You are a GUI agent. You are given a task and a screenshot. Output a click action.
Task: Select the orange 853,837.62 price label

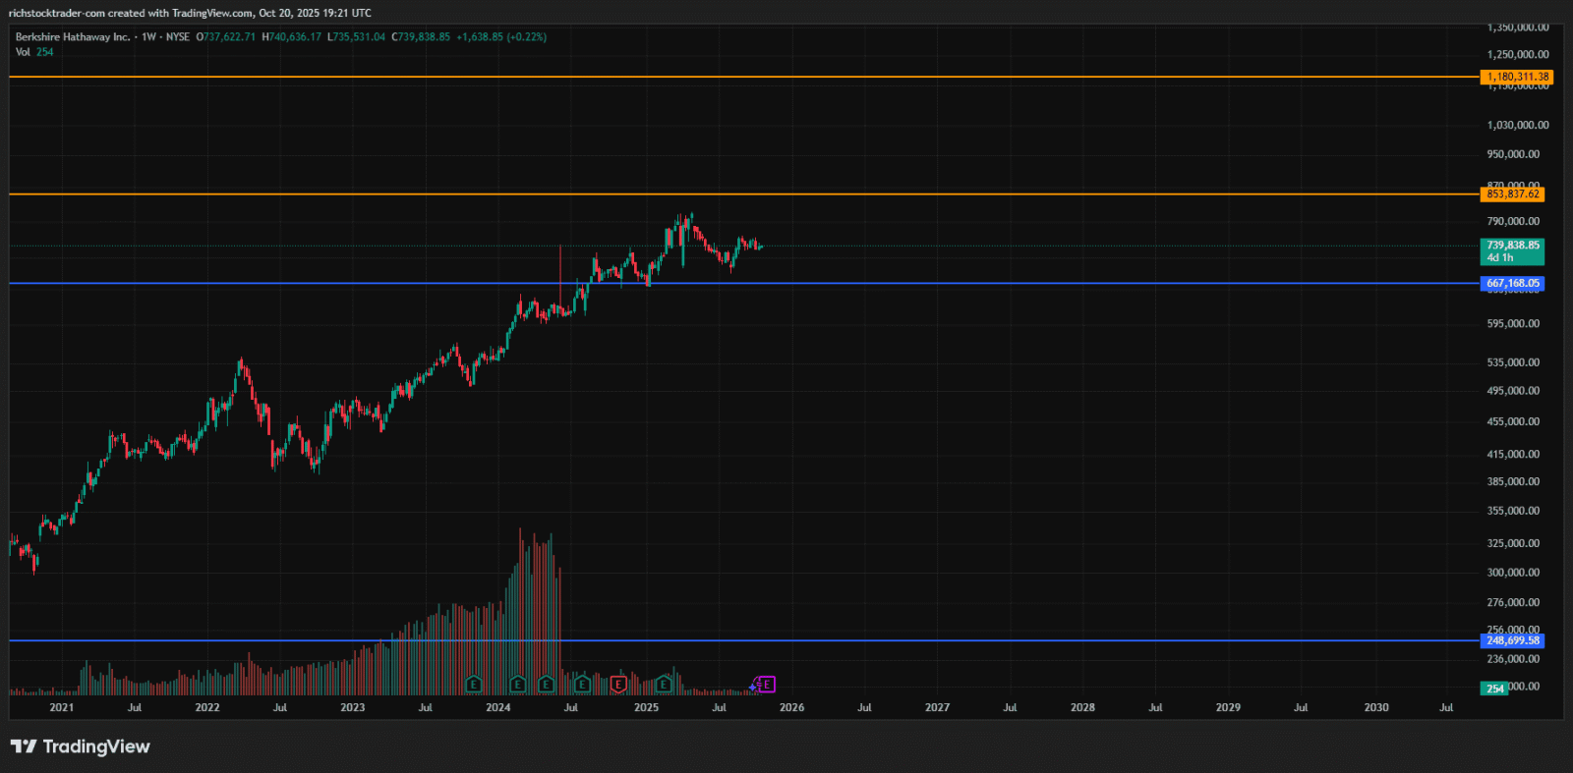[x=1512, y=194]
